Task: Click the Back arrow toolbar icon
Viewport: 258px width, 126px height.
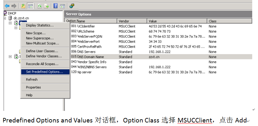Action: [x=7, y=6]
